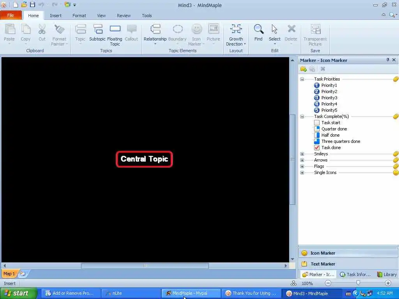Select the Map 1 sheet tab
This screenshot has width=399, height=299.
click(9, 274)
